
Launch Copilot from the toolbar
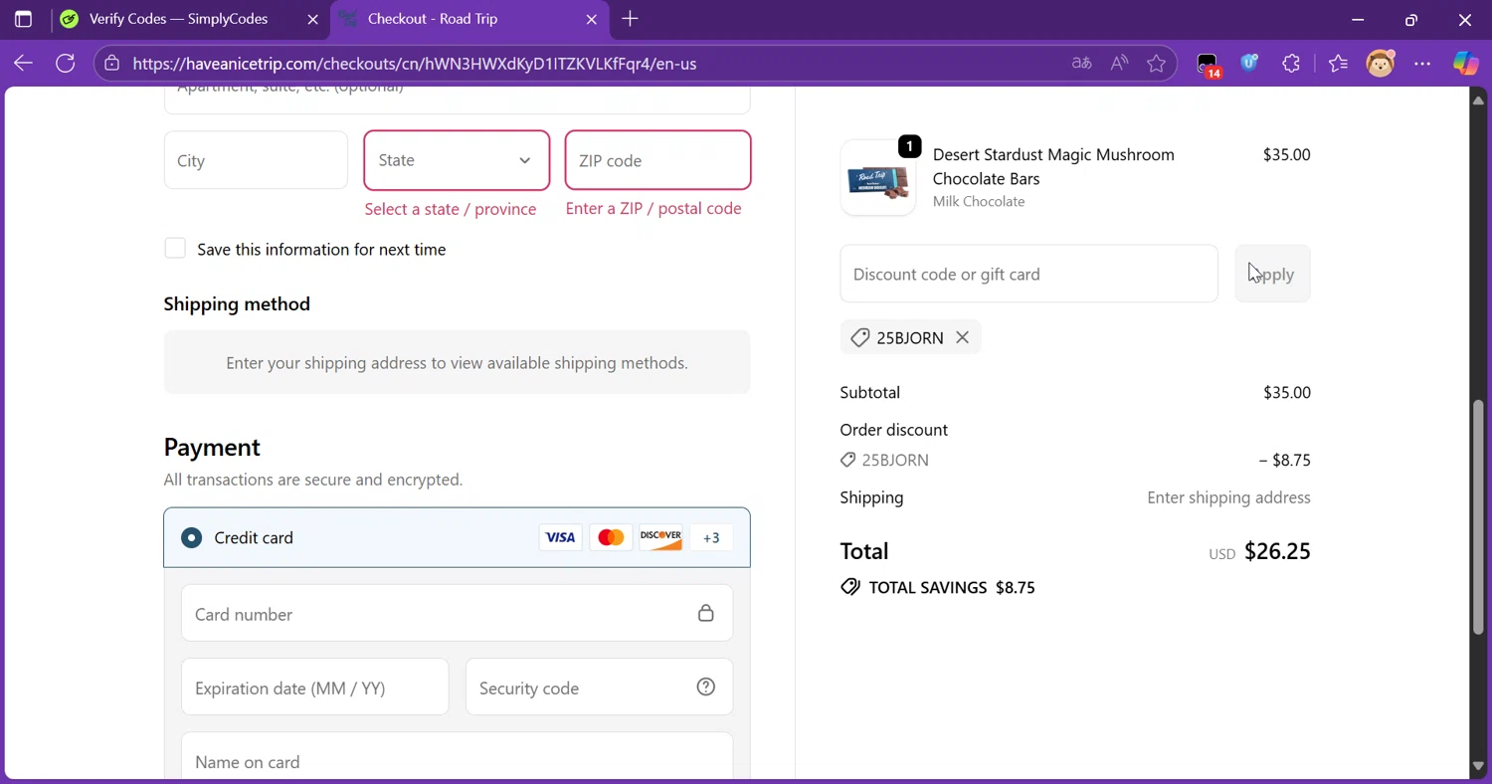(x=1465, y=64)
